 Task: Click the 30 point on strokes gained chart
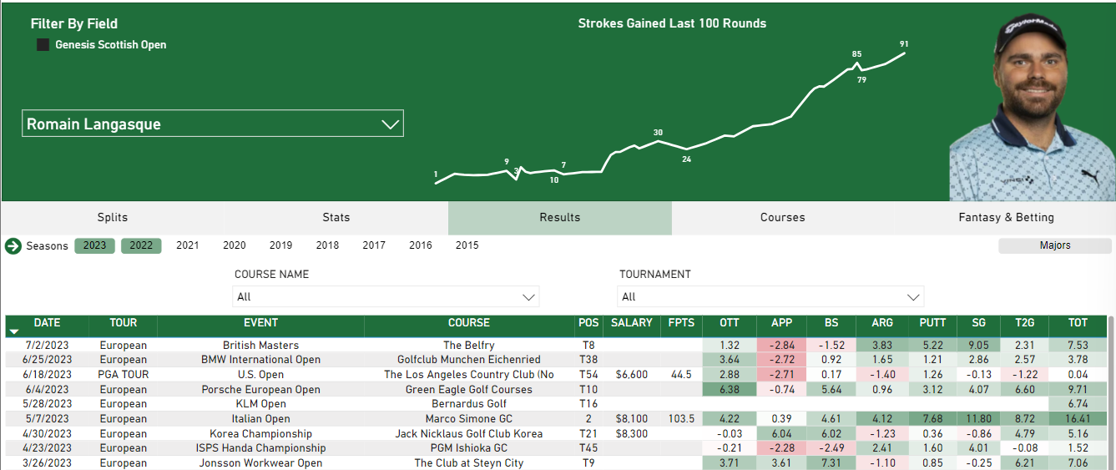[x=658, y=140]
